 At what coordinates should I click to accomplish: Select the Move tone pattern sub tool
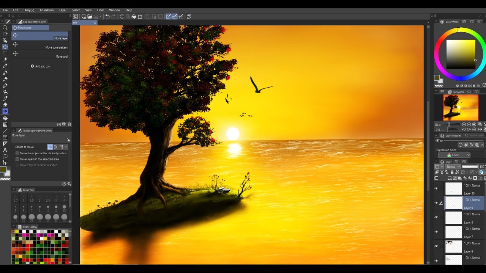[40, 45]
